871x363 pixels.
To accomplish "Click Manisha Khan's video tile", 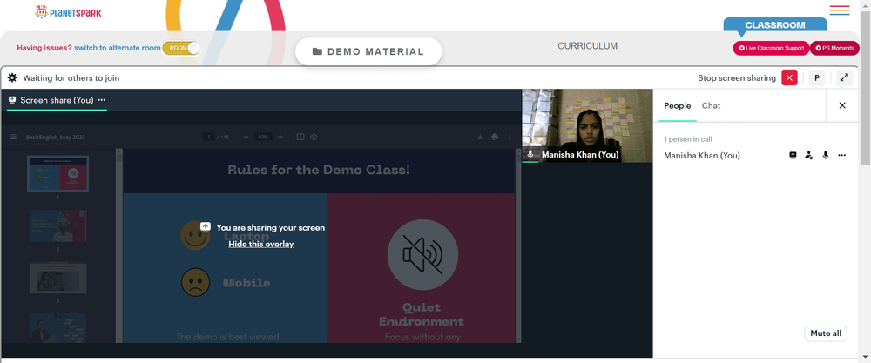I will click(x=587, y=125).
